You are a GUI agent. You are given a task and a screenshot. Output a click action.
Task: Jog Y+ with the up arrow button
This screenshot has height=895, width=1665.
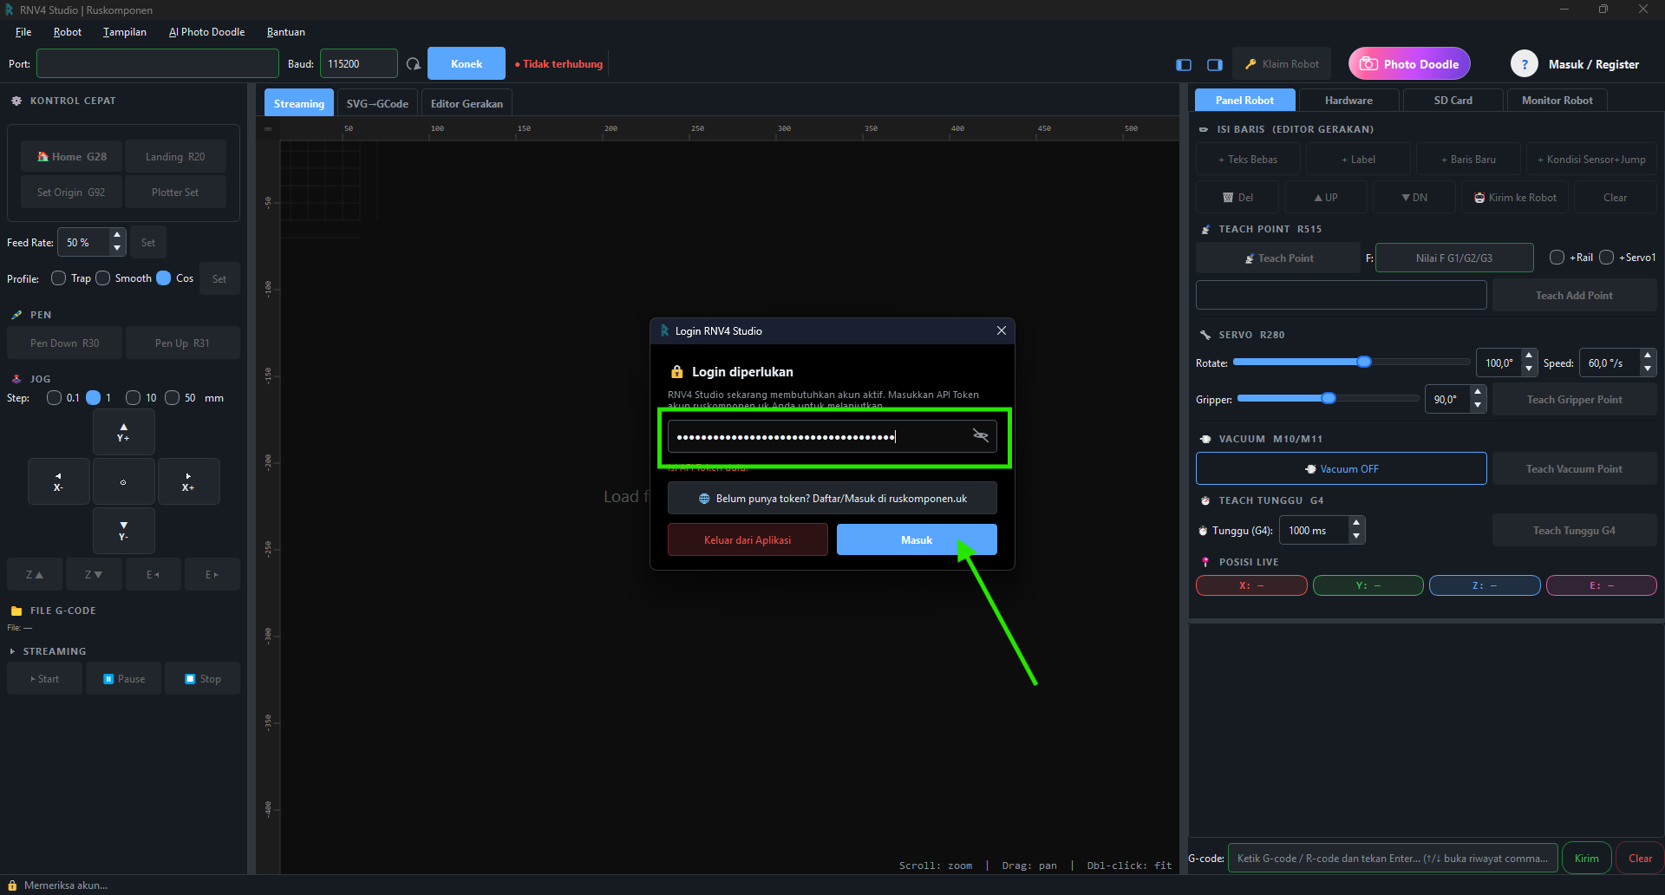[x=124, y=432]
